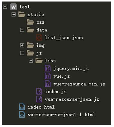Click the W project icon for test
114x127 pixels.
[x=14, y=7]
